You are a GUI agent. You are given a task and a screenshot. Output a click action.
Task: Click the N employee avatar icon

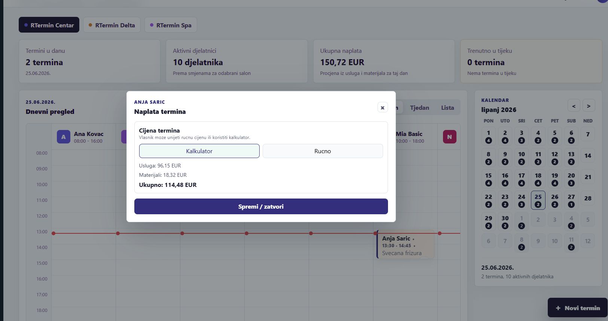coord(449,137)
